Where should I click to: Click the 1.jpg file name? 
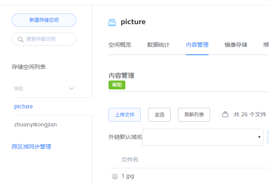pos(128,176)
